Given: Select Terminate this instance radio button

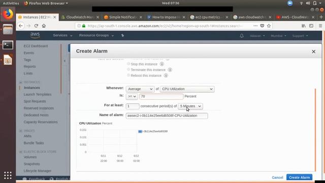Looking at the screenshot, I should coord(128,70).
